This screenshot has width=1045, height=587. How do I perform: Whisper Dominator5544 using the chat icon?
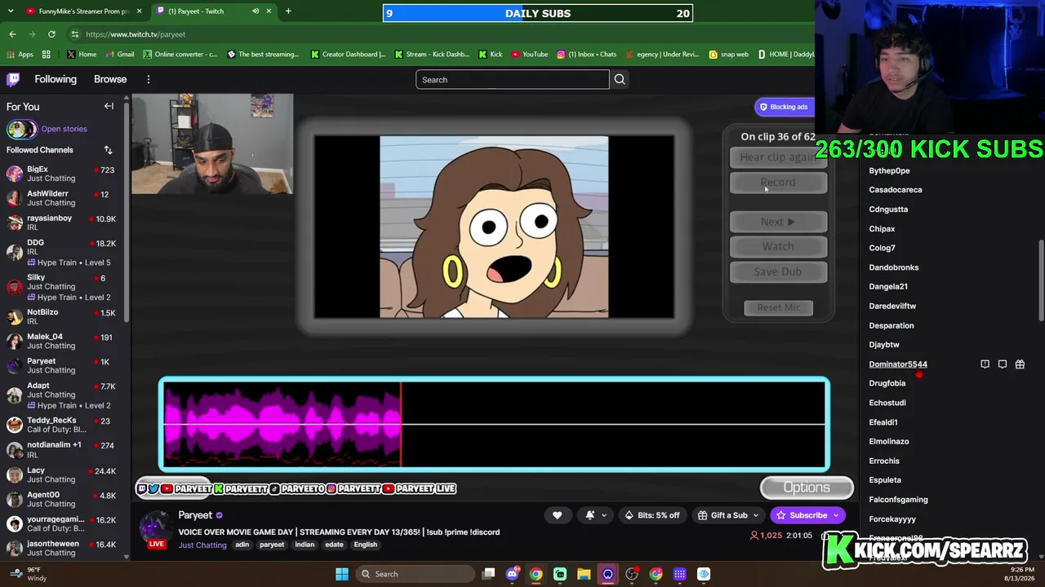click(x=1003, y=364)
